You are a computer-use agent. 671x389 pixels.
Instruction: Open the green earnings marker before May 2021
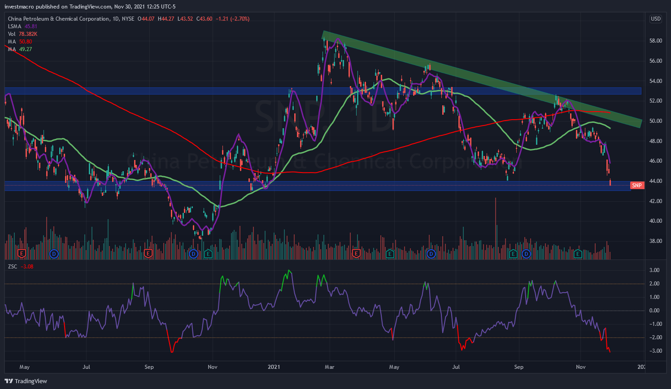(x=390, y=254)
